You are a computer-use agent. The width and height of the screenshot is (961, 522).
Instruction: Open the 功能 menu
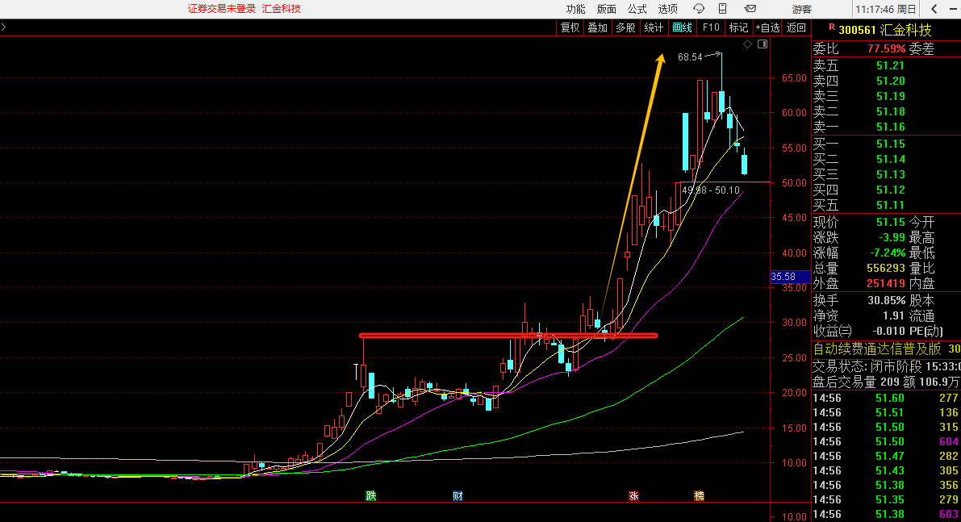575,9
